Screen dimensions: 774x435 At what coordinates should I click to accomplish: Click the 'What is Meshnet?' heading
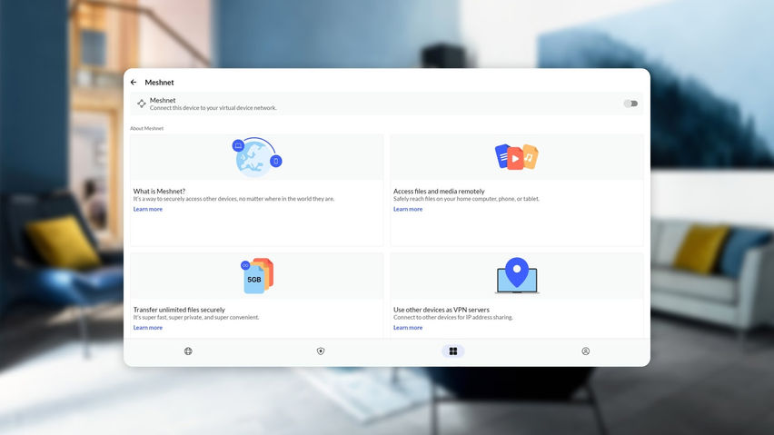159,191
